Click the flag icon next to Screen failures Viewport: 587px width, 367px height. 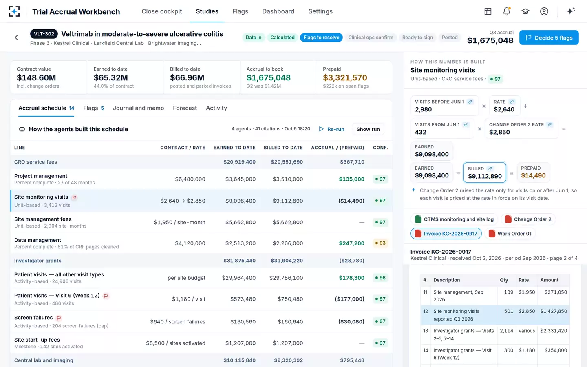[59, 318]
